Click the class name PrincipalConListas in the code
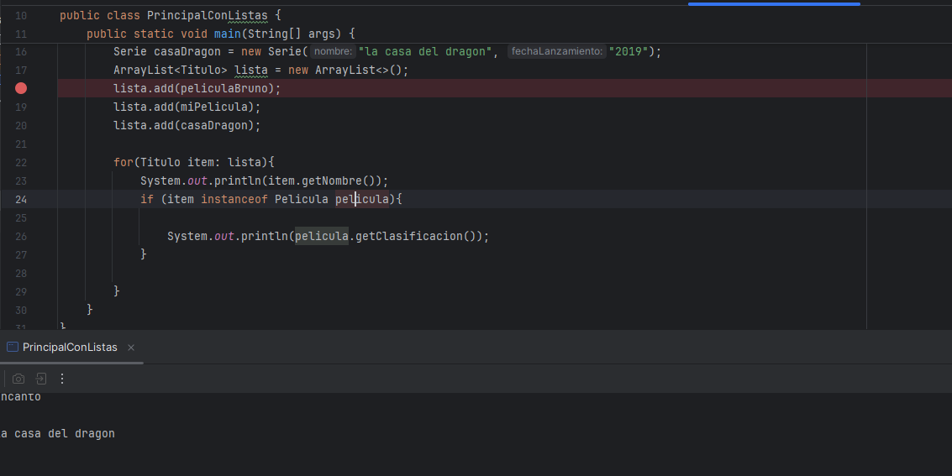The width and height of the screenshot is (952, 476). tap(207, 16)
